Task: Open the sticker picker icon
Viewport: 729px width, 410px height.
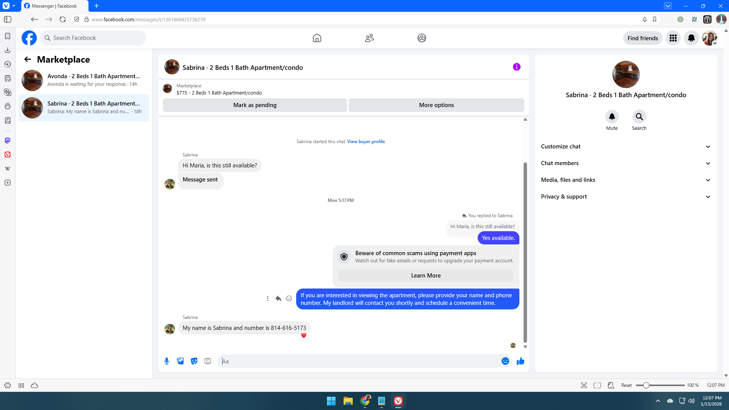Action: tap(194, 361)
